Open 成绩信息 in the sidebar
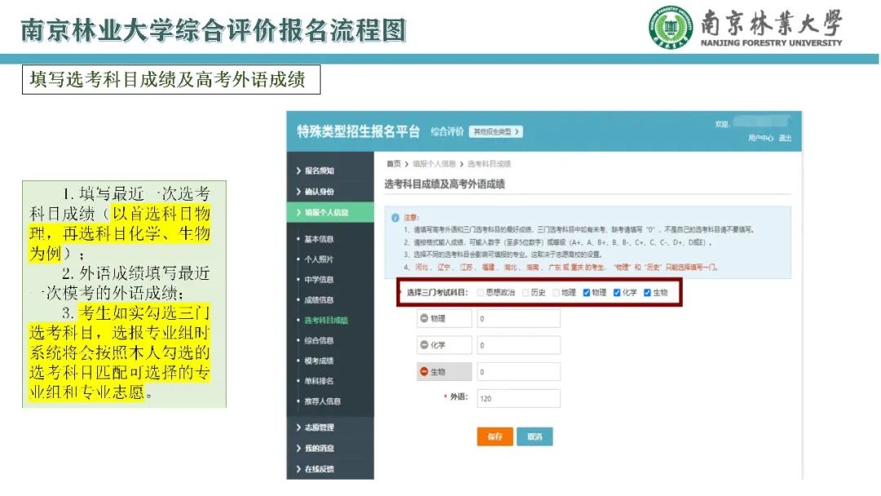This screenshot has height=496, width=881. coord(319,300)
